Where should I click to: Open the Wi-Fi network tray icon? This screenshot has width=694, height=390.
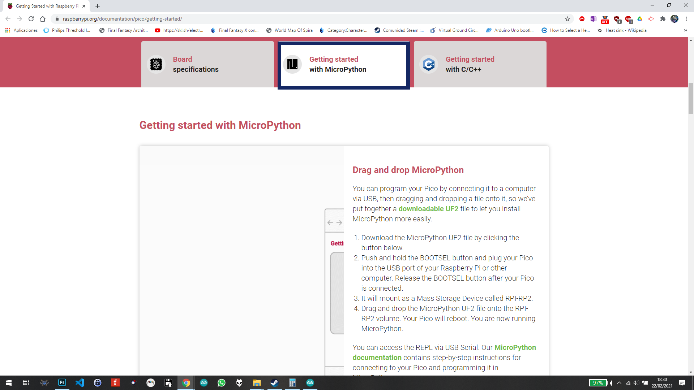pyautogui.click(x=628, y=383)
